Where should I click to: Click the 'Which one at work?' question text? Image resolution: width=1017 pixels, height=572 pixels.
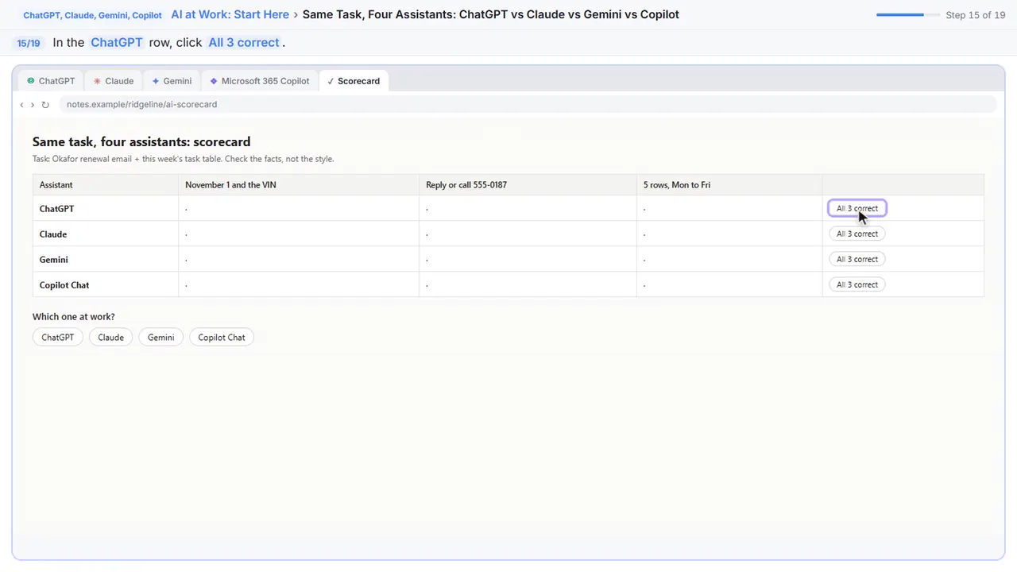click(x=74, y=317)
